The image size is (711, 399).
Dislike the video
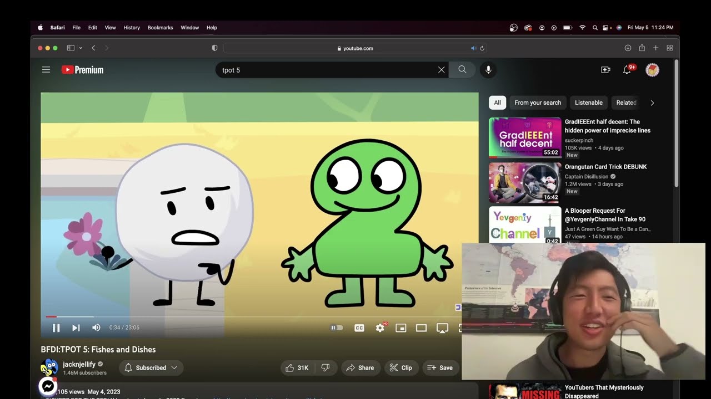[326, 367]
